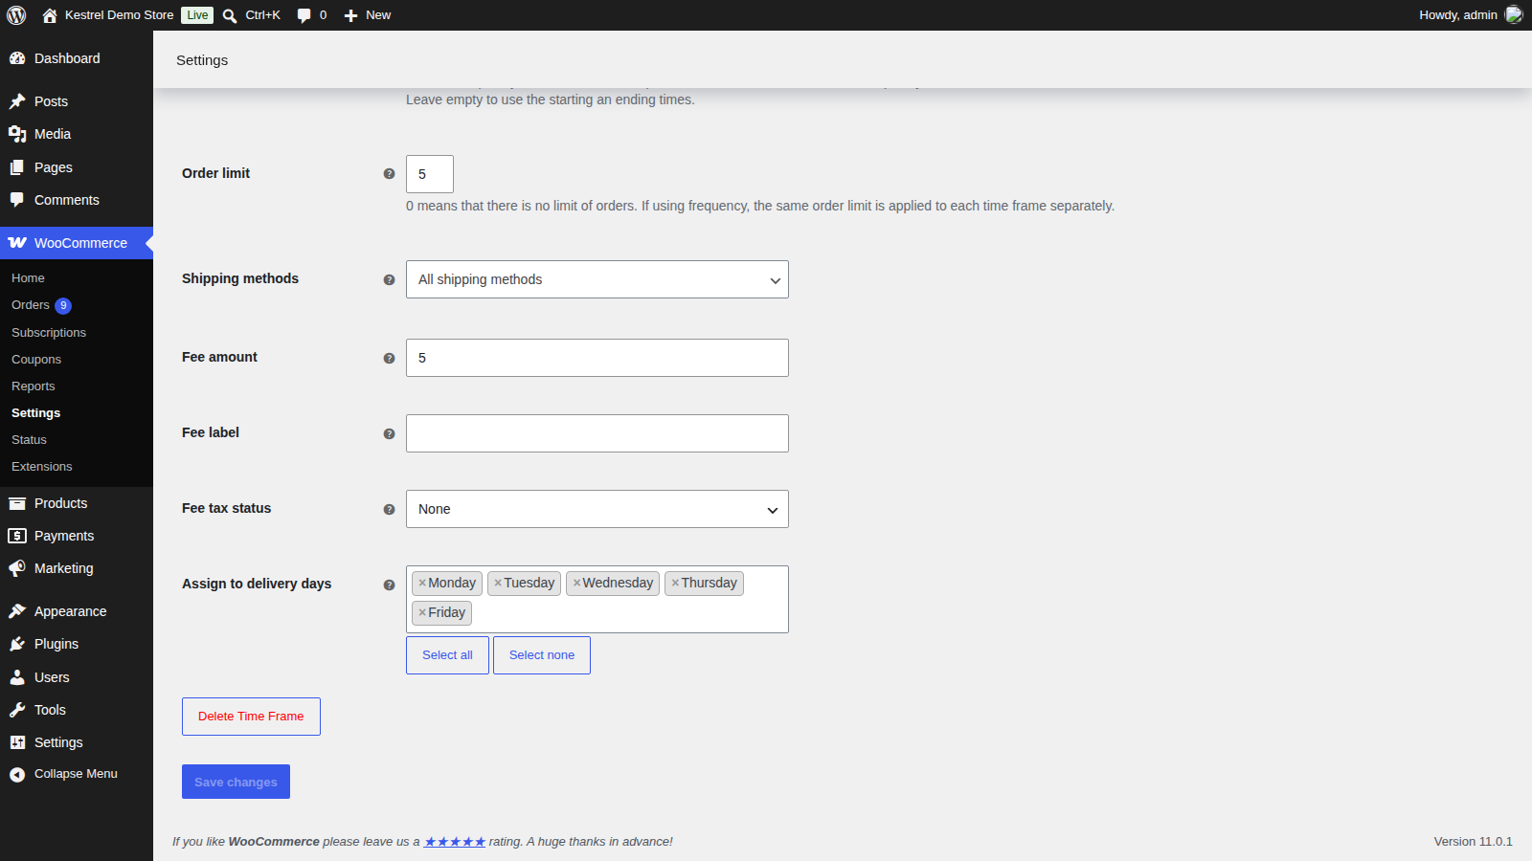Open Plugins menu icon
1532x861 pixels.
17,644
